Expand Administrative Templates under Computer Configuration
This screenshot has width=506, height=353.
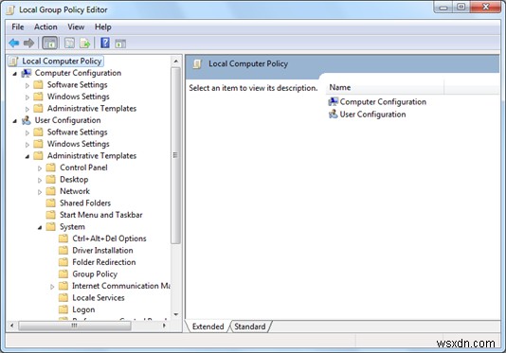(27, 109)
